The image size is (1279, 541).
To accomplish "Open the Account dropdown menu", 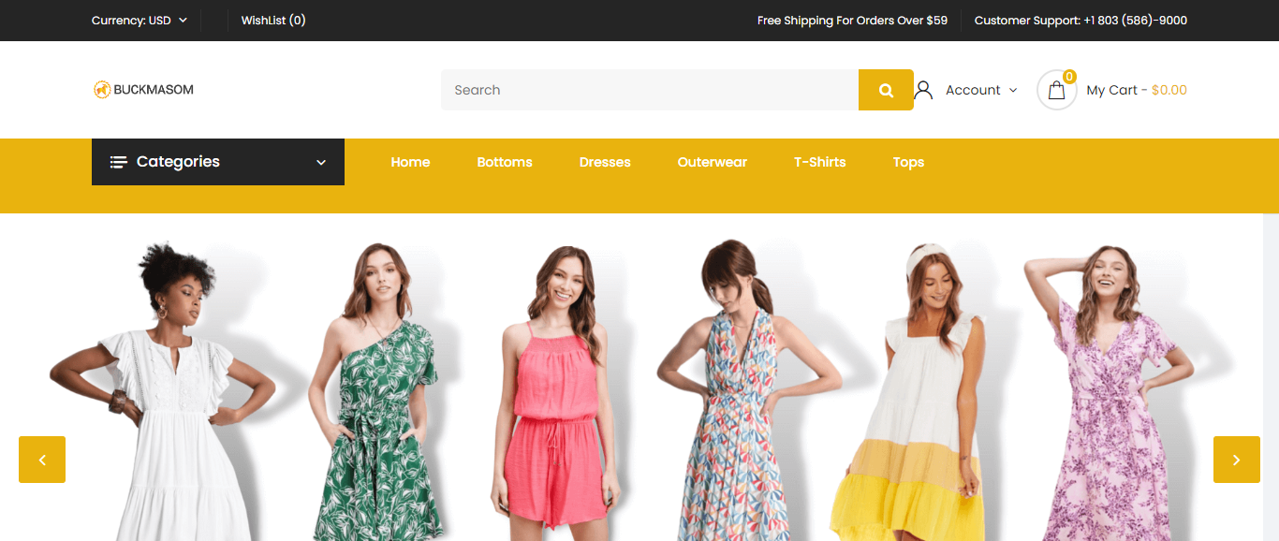I will (980, 90).
